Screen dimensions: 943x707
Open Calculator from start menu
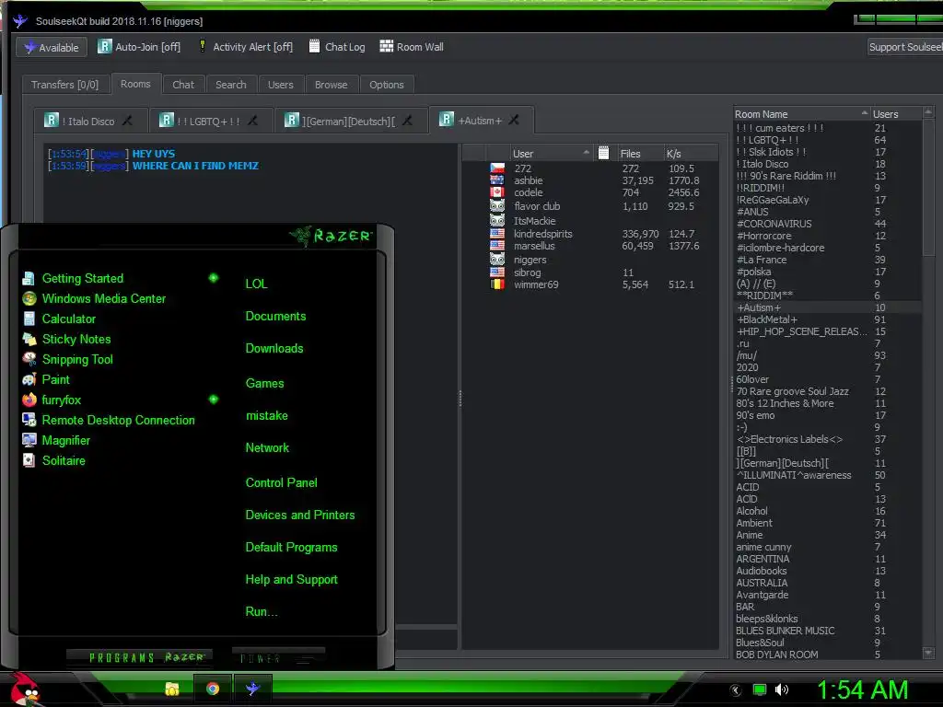[x=68, y=319]
